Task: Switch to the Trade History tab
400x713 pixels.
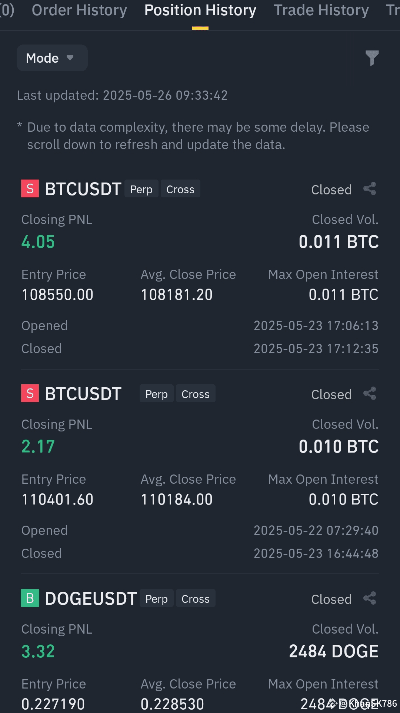Action: tap(321, 10)
